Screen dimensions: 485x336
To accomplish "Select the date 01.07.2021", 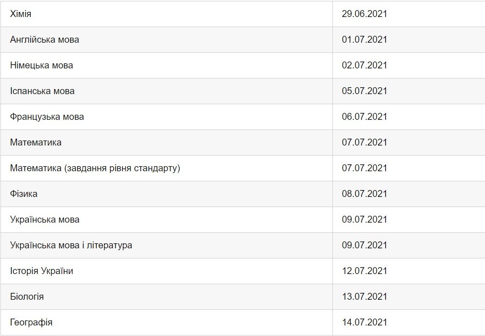I will point(364,39).
